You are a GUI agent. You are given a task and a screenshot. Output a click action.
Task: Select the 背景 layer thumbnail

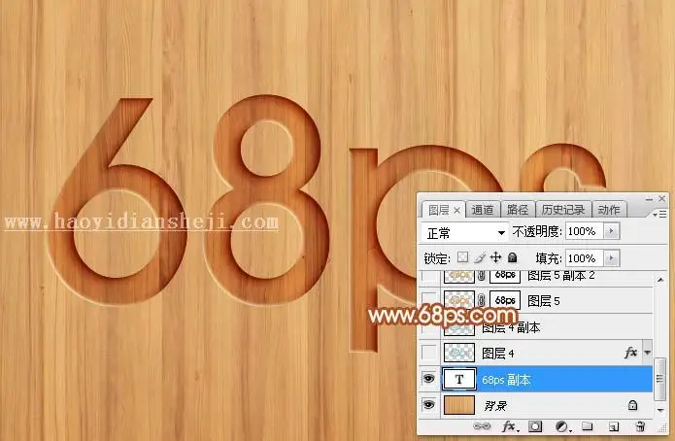click(x=458, y=405)
